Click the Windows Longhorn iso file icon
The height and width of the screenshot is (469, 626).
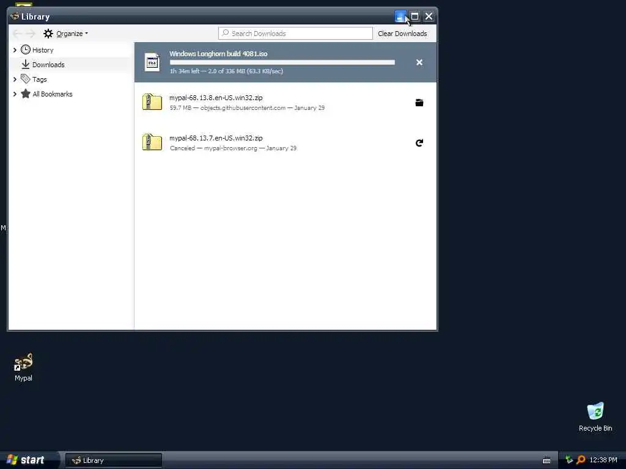click(152, 63)
